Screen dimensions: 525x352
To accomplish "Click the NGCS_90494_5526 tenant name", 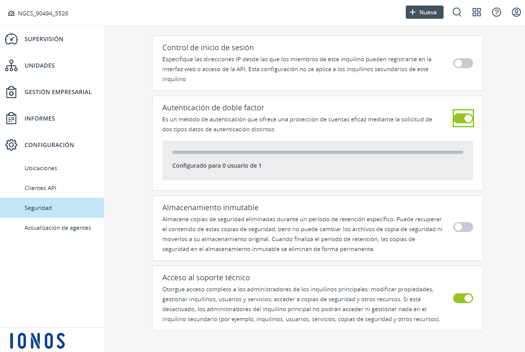I will pyautogui.click(x=43, y=13).
